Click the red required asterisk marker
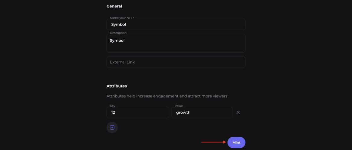 coord(133,17)
